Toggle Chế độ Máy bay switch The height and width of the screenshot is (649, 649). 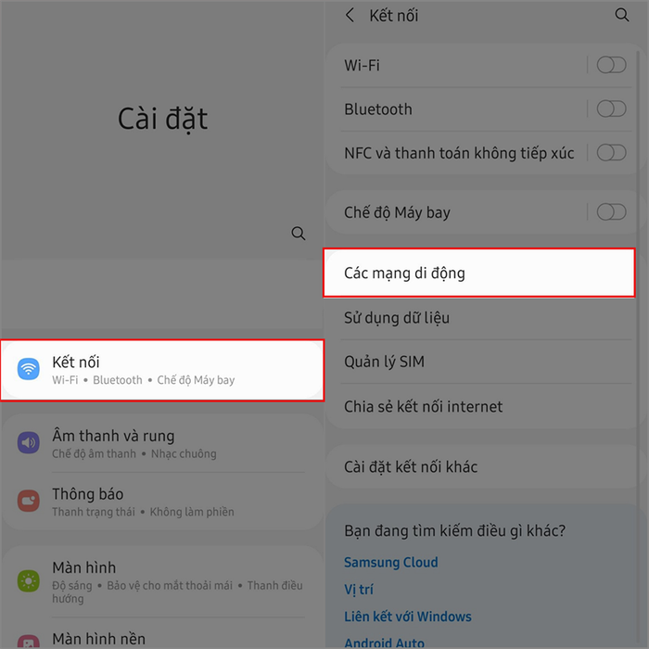[x=611, y=212]
